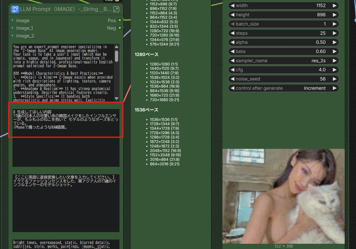Click the image input port dot
Image resolution: width=356 pixels, height=249 pixels.
(12, 20)
